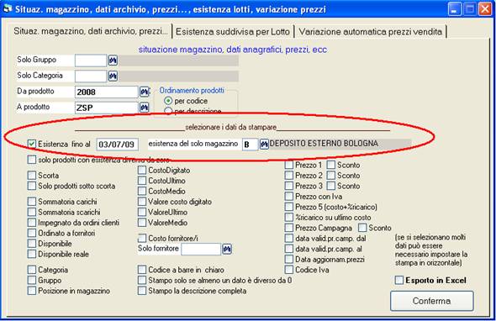
Task: Check data valid.pr.camp. dal
Action: pos(289,238)
